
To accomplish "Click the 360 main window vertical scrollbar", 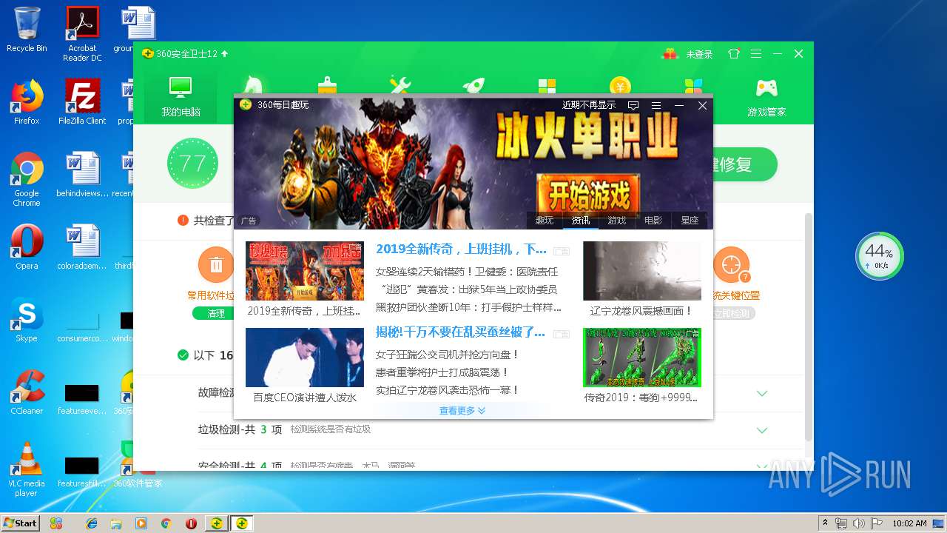I will click(809, 326).
